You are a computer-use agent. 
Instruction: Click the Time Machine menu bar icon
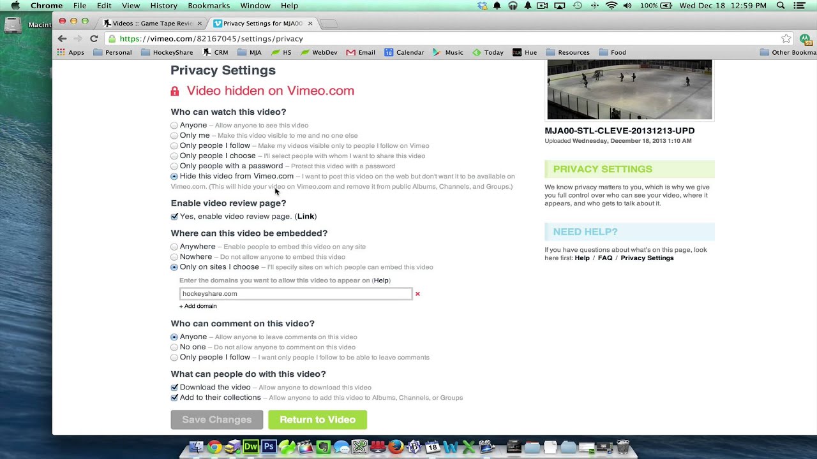pyautogui.click(x=578, y=6)
